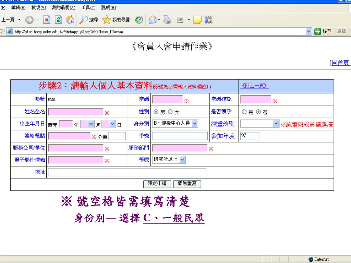Screen dimensions: 351x263
Task: Click the 服務部門 department field
Action: tap(180, 148)
